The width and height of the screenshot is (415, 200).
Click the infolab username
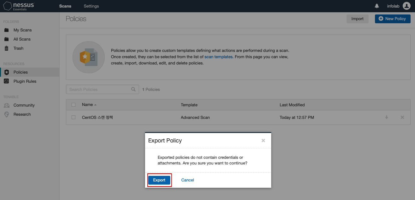(393, 6)
